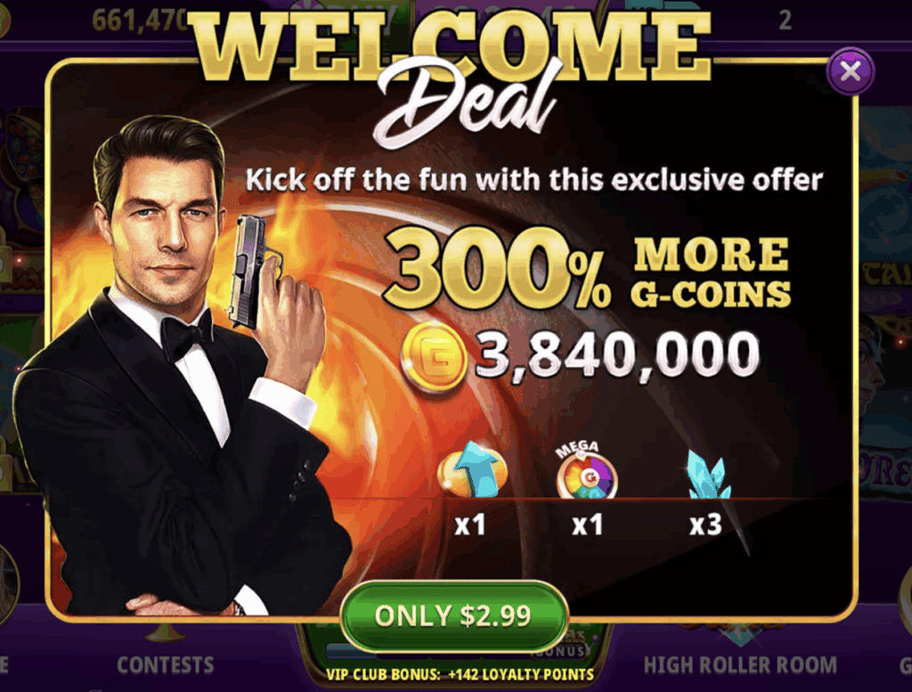
Task: Close the Welcome Deal popup
Action: coord(851,71)
